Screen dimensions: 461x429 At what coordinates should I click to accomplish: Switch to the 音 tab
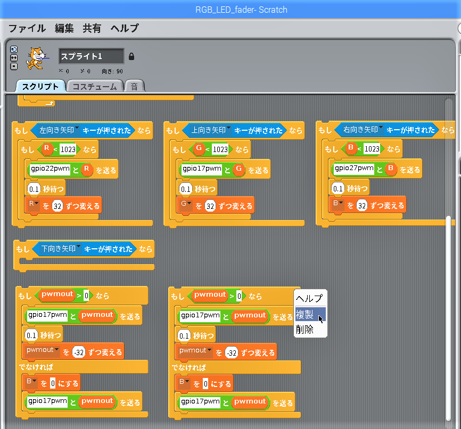point(134,86)
